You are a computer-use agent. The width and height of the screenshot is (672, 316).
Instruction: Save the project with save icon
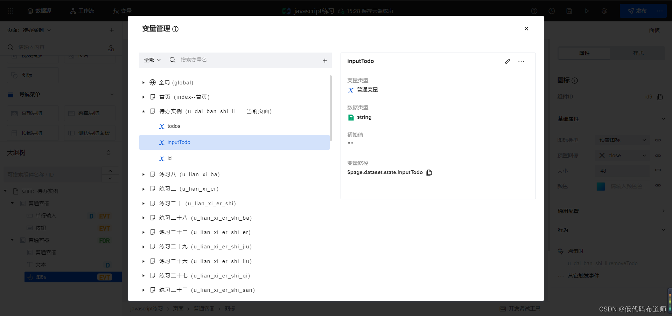coord(569,11)
